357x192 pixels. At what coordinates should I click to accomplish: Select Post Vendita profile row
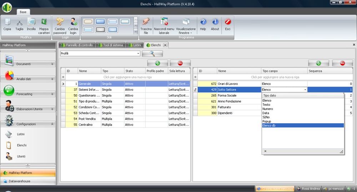[125, 119]
